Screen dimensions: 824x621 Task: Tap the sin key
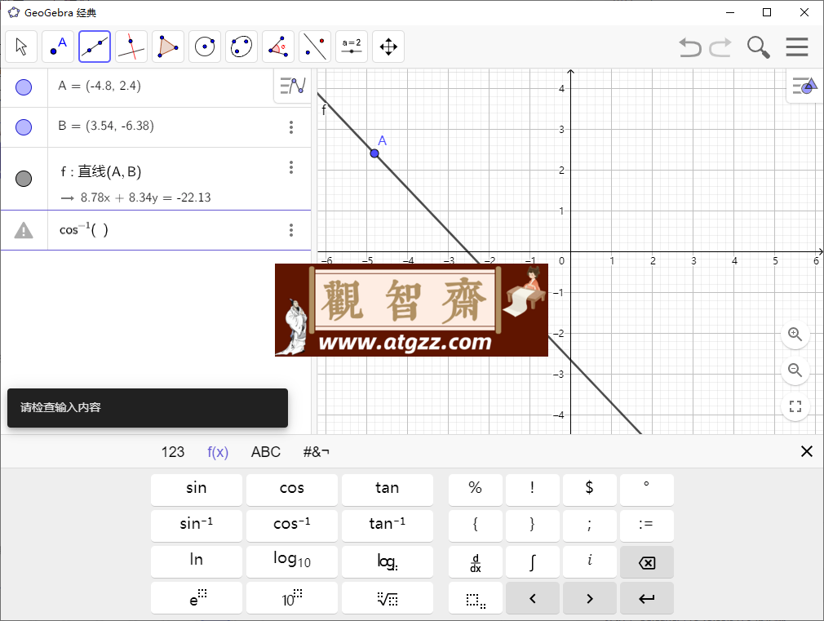[x=197, y=489]
